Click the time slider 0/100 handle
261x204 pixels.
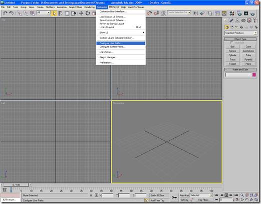pyautogui.click(x=16, y=185)
